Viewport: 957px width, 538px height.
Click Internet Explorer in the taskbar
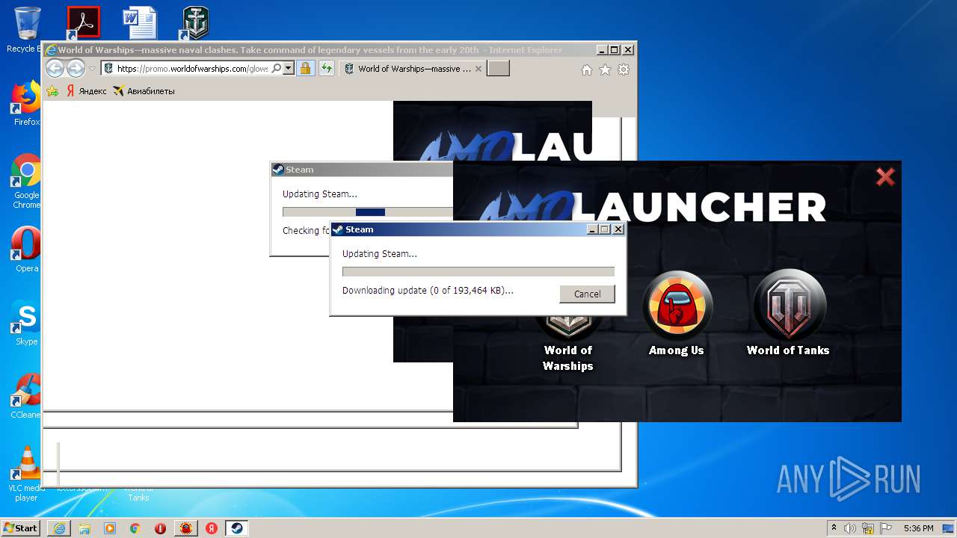click(59, 528)
